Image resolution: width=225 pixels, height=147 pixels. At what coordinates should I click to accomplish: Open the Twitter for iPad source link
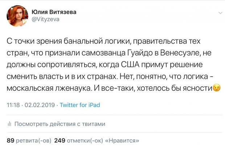80,105
